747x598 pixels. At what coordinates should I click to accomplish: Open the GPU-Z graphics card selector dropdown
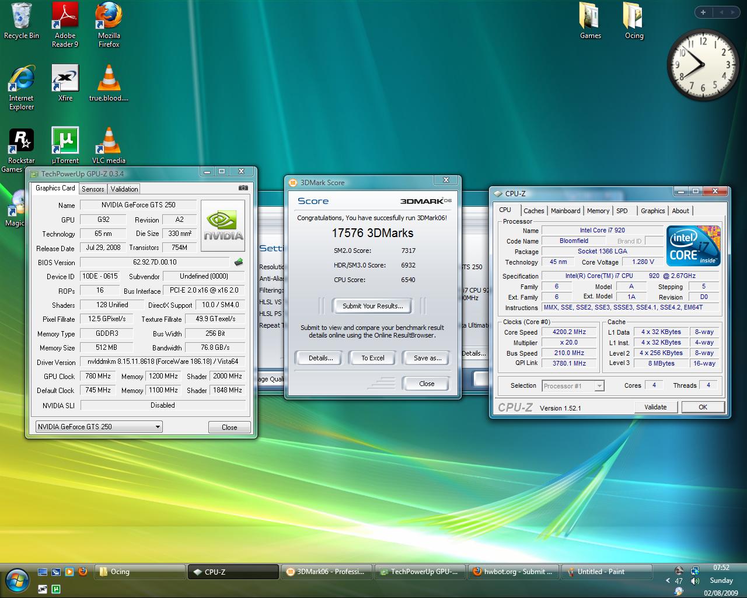click(99, 427)
